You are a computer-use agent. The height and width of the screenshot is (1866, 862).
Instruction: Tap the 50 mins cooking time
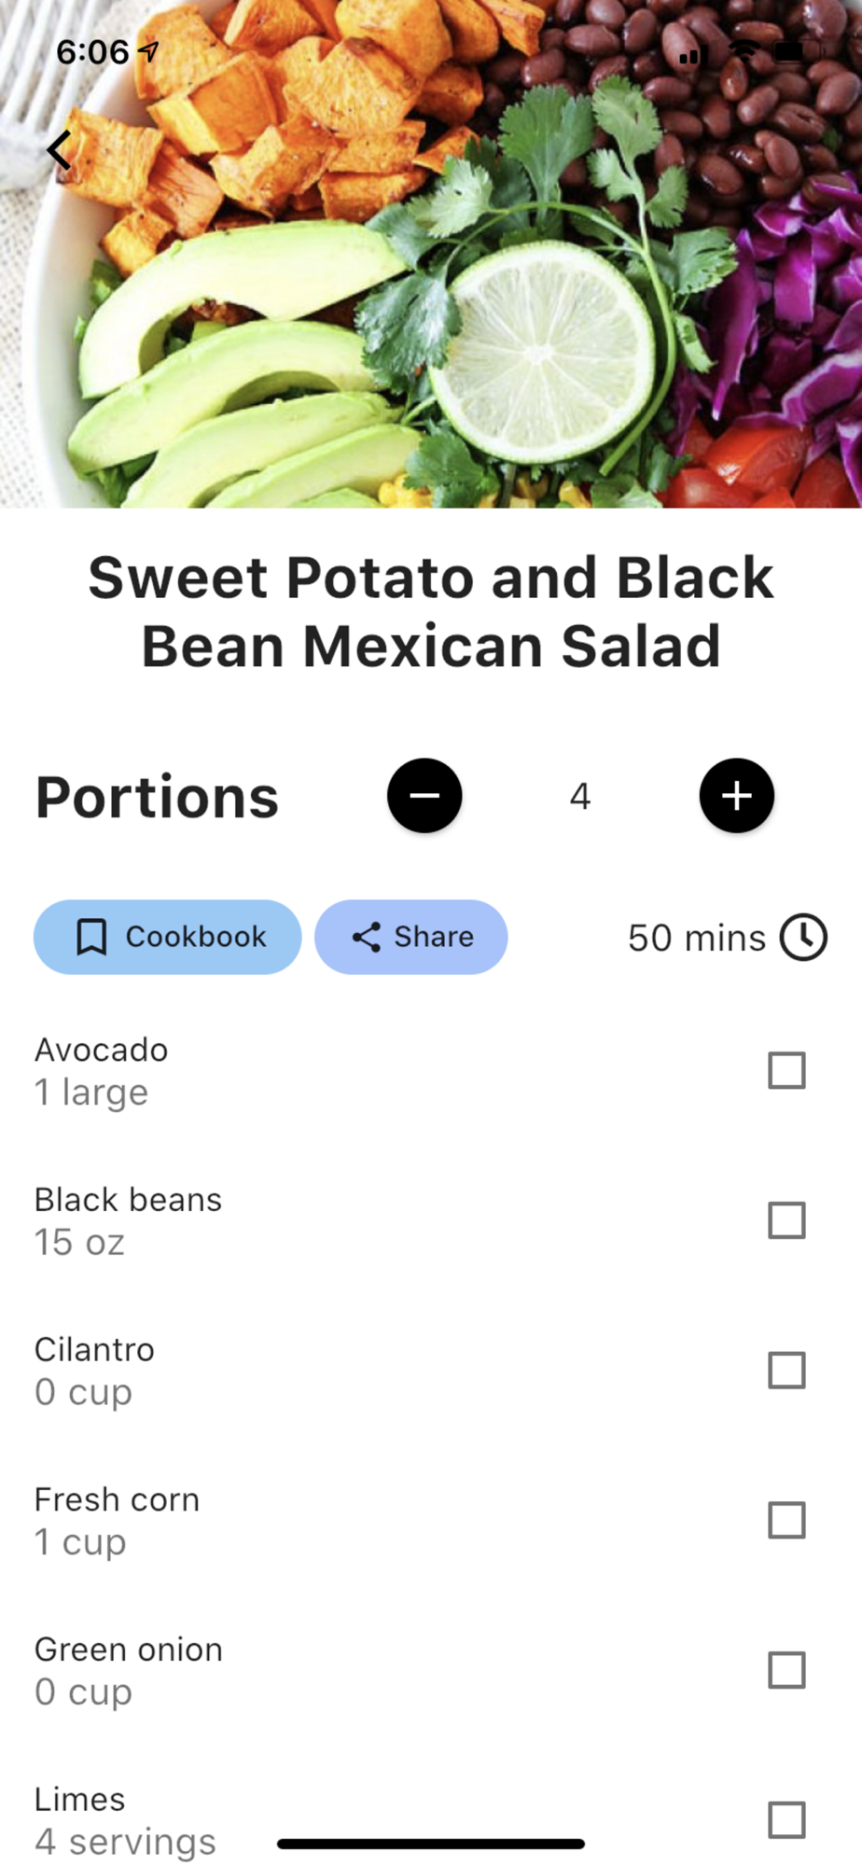click(x=696, y=938)
